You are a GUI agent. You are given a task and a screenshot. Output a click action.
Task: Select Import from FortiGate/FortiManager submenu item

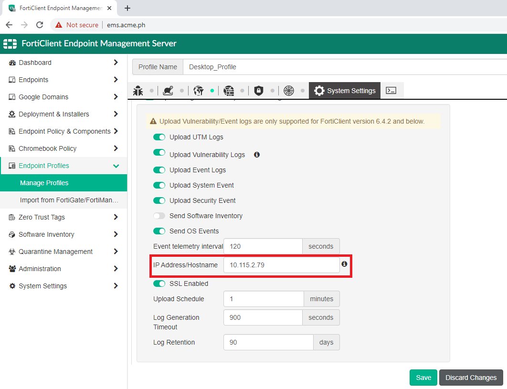(x=69, y=200)
